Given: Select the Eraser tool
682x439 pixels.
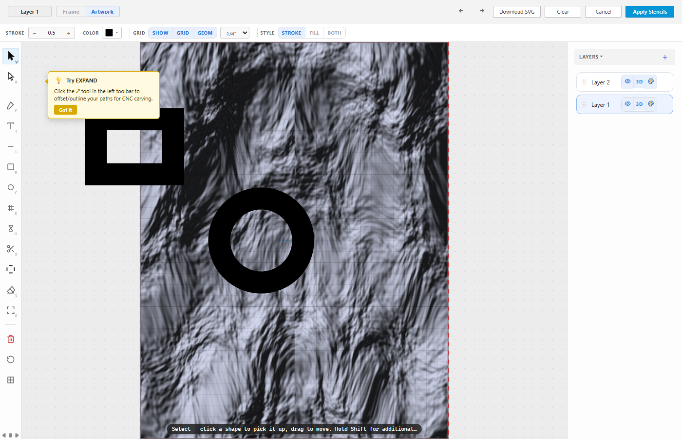Looking at the screenshot, I should pos(11,290).
